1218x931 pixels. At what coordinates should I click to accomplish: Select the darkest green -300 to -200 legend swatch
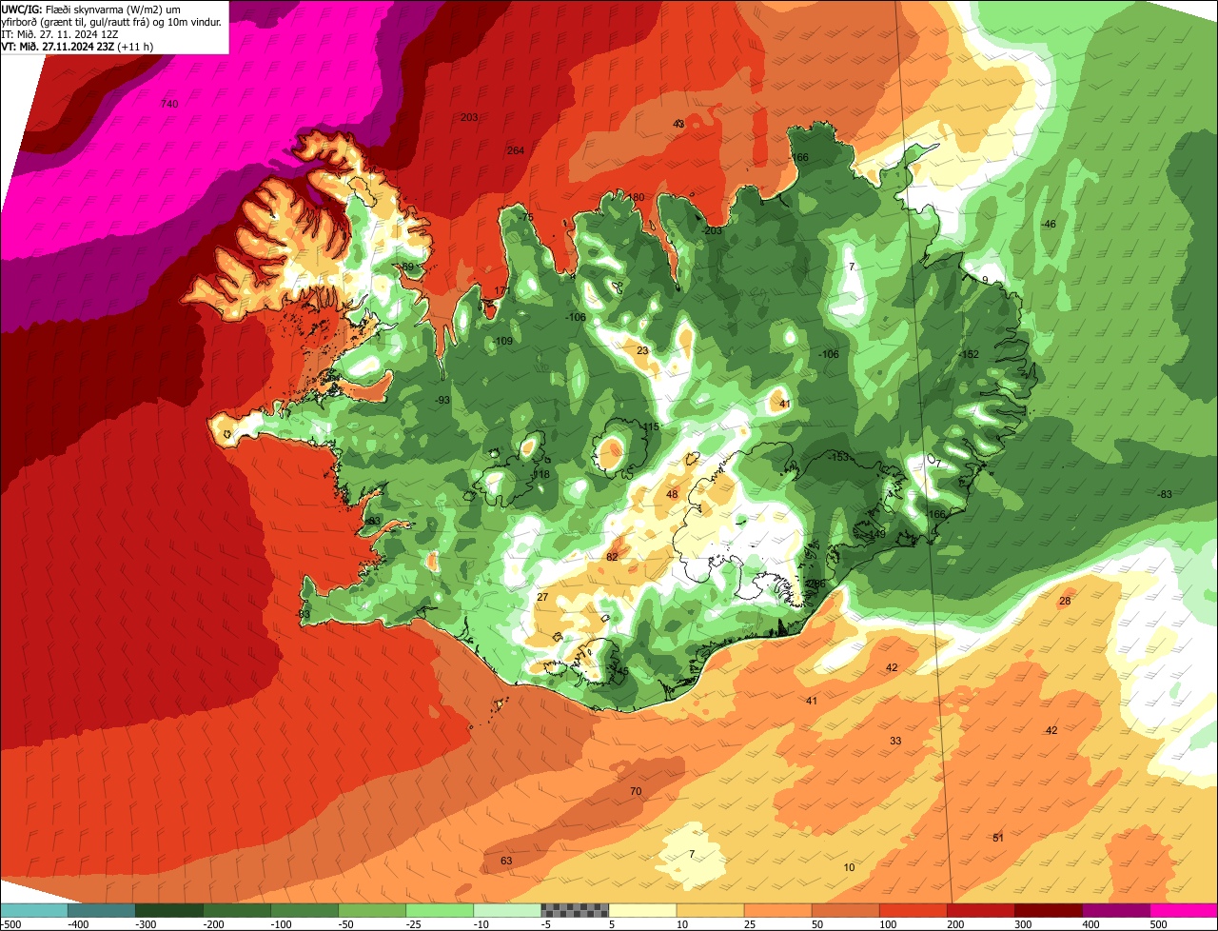(x=169, y=910)
